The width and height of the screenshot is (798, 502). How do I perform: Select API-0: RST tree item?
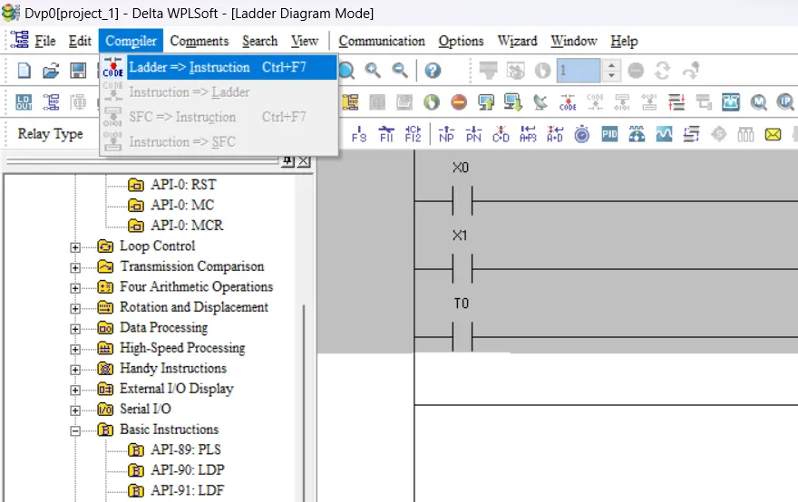click(x=182, y=184)
